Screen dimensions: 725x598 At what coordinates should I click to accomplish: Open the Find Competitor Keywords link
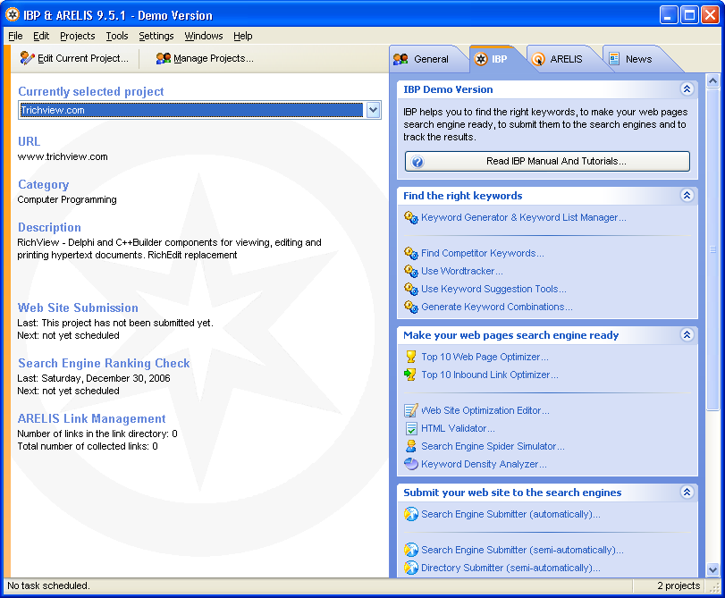tap(482, 253)
